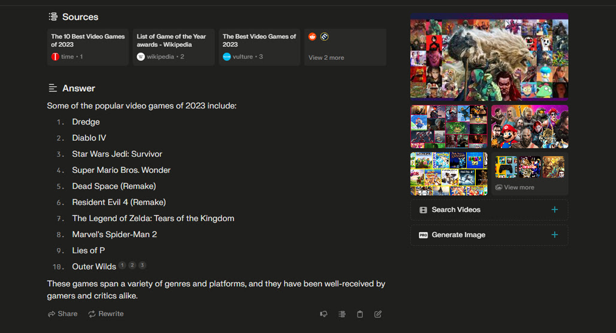Viewport: 616px width, 333px height.
Task: Click the Share arrow icon
Action: pos(52,314)
